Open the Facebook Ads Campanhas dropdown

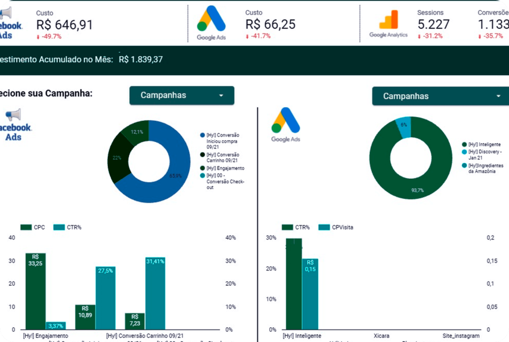point(181,95)
